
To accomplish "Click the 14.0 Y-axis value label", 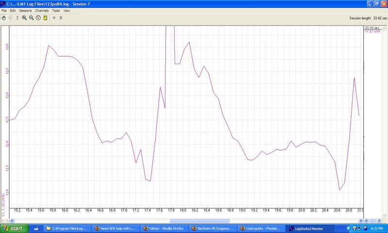I will [7, 47].
